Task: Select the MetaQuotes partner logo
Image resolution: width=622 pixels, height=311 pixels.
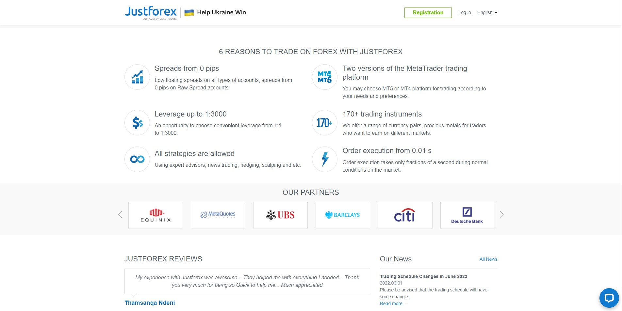Action: 218,215
